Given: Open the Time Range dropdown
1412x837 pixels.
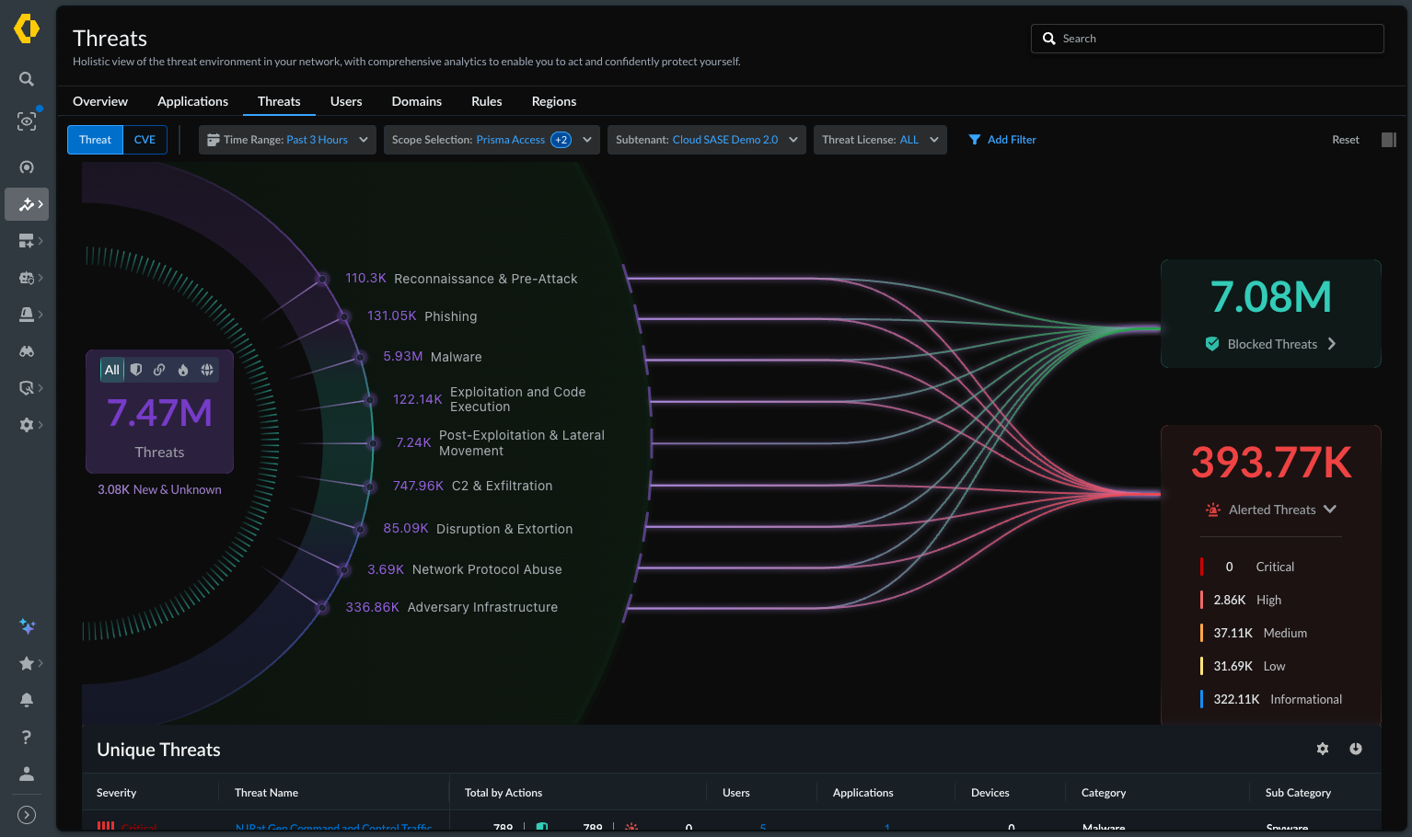Looking at the screenshot, I should pyautogui.click(x=287, y=140).
